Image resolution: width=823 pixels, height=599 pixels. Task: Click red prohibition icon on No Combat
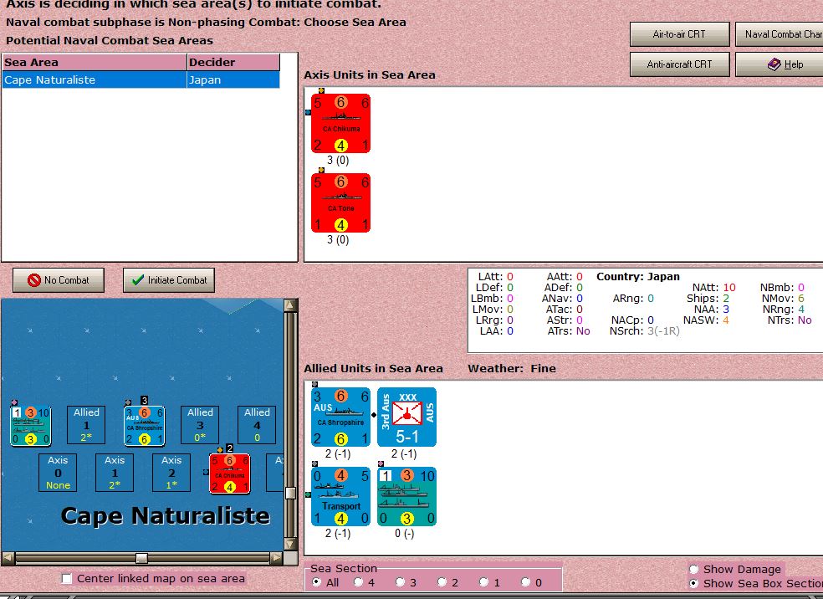pos(34,280)
